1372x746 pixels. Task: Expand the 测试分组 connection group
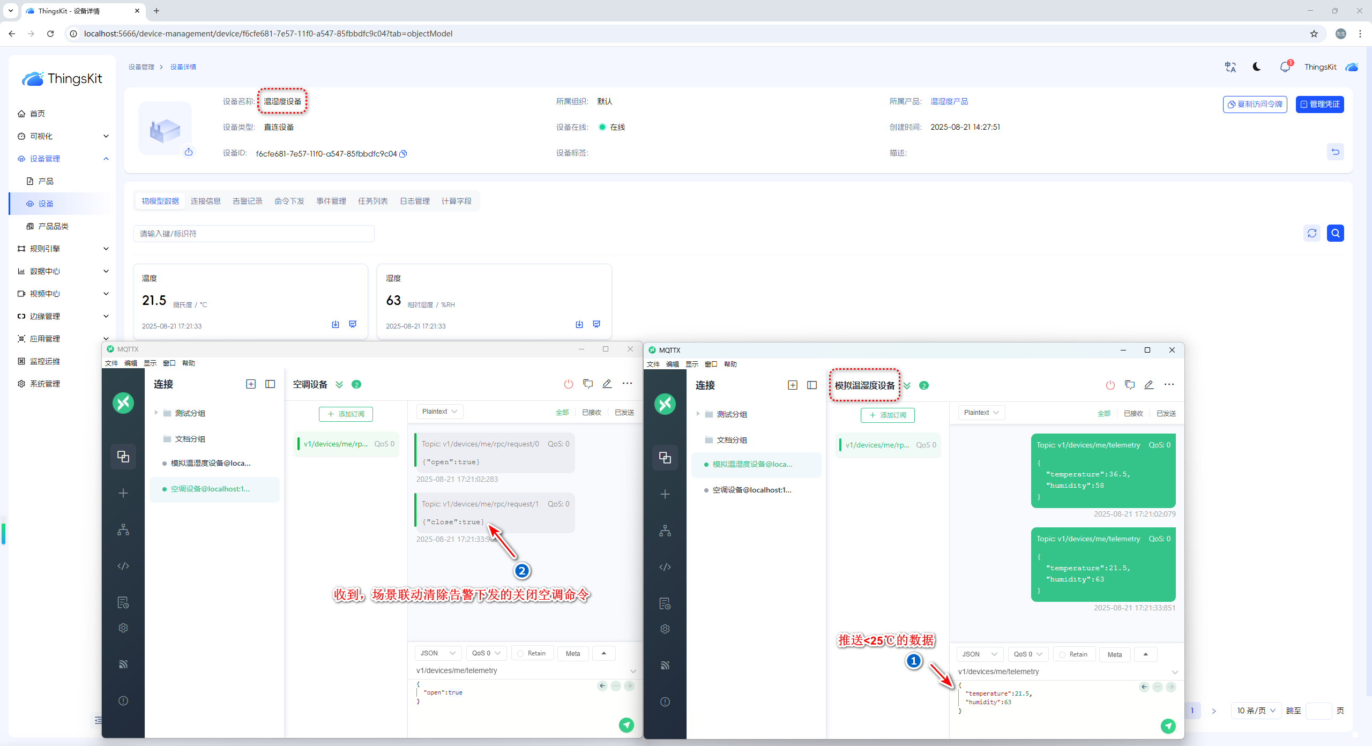(156, 413)
